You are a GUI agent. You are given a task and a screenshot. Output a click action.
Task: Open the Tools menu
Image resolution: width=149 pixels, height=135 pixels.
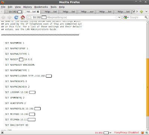tap(53, 7)
